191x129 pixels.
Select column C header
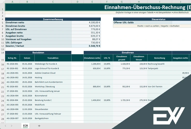(x=53, y=2)
